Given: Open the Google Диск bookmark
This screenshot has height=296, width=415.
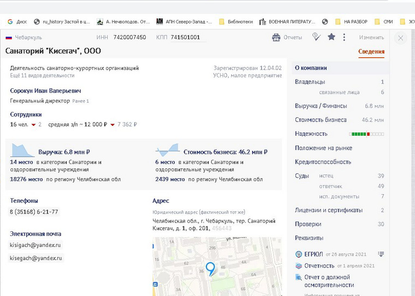Looking at the screenshot, I should click(17, 22).
